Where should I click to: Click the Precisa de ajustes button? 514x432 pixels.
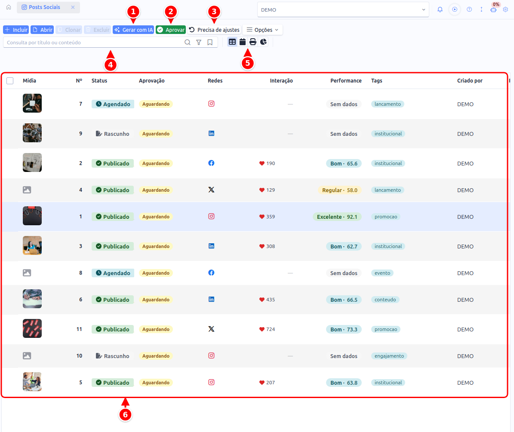pos(214,30)
